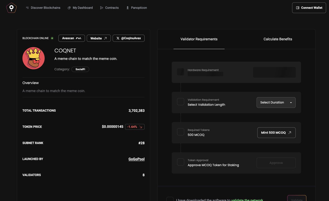Check the downloaded software confirmation box
The image size is (329, 201).
pyautogui.click(x=170, y=199)
